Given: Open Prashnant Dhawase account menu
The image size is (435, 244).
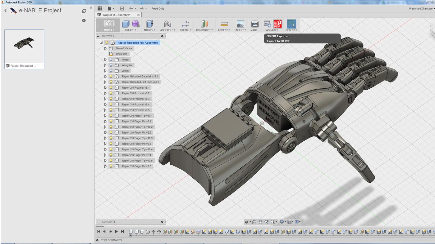Looking at the screenshot, I should tap(422, 9).
